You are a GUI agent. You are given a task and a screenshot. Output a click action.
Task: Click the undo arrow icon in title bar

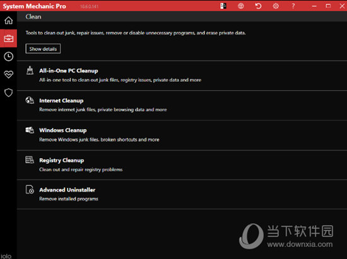pos(258,6)
